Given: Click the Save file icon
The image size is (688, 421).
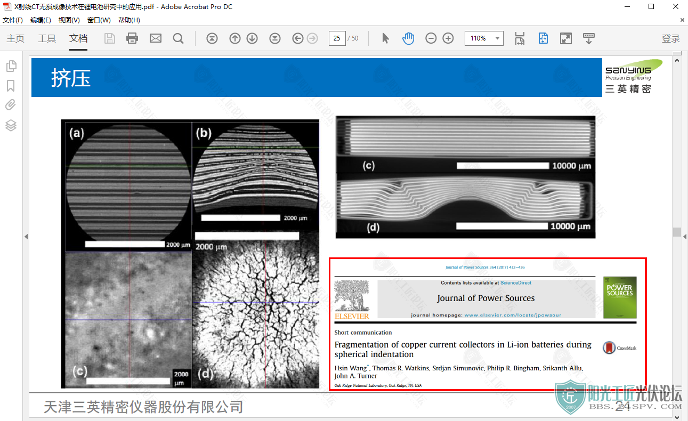Looking at the screenshot, I should 109,38.
